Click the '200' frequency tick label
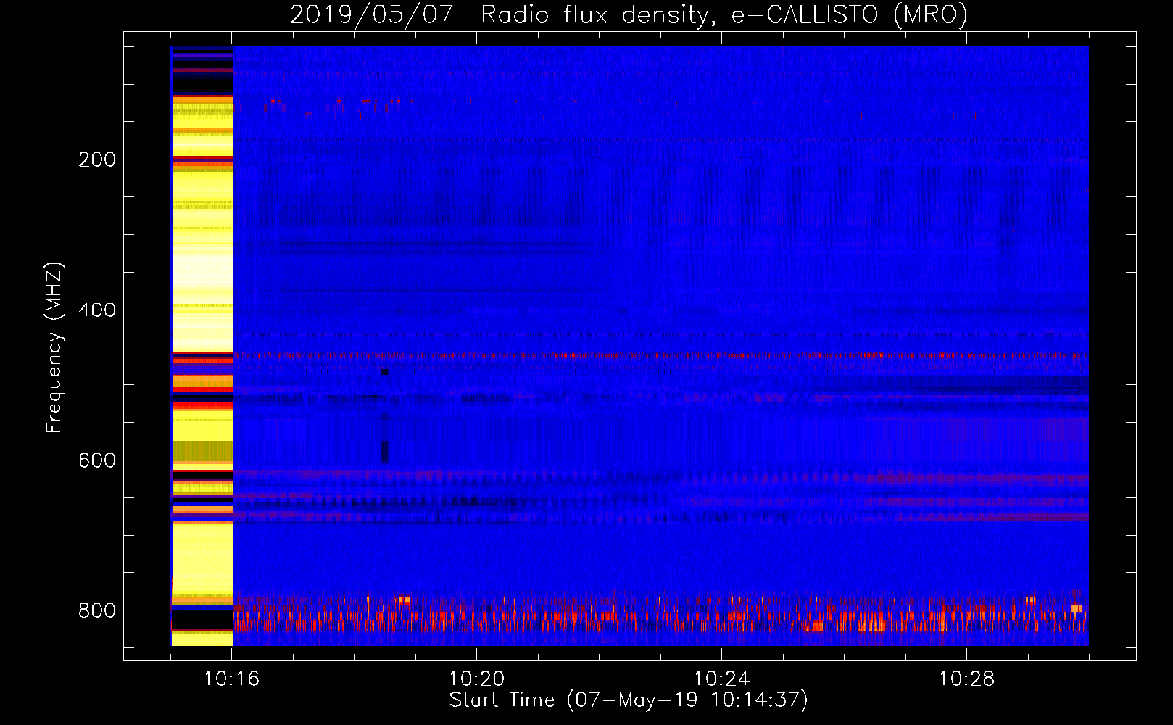 (x=96, y=160)
